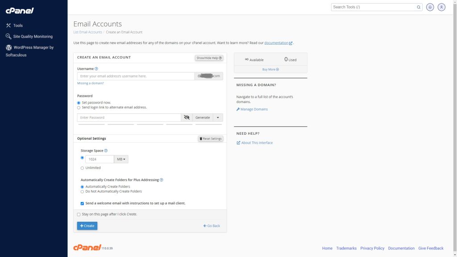Open Tools in the sidebar
This screenshot has width=457, height=257.
pyautogui.click(x=18, y=25)
